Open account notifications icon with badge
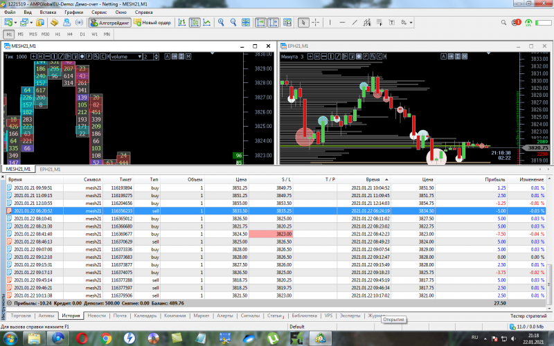Screen dimensions: 554x346 click(x=516, y=23)
